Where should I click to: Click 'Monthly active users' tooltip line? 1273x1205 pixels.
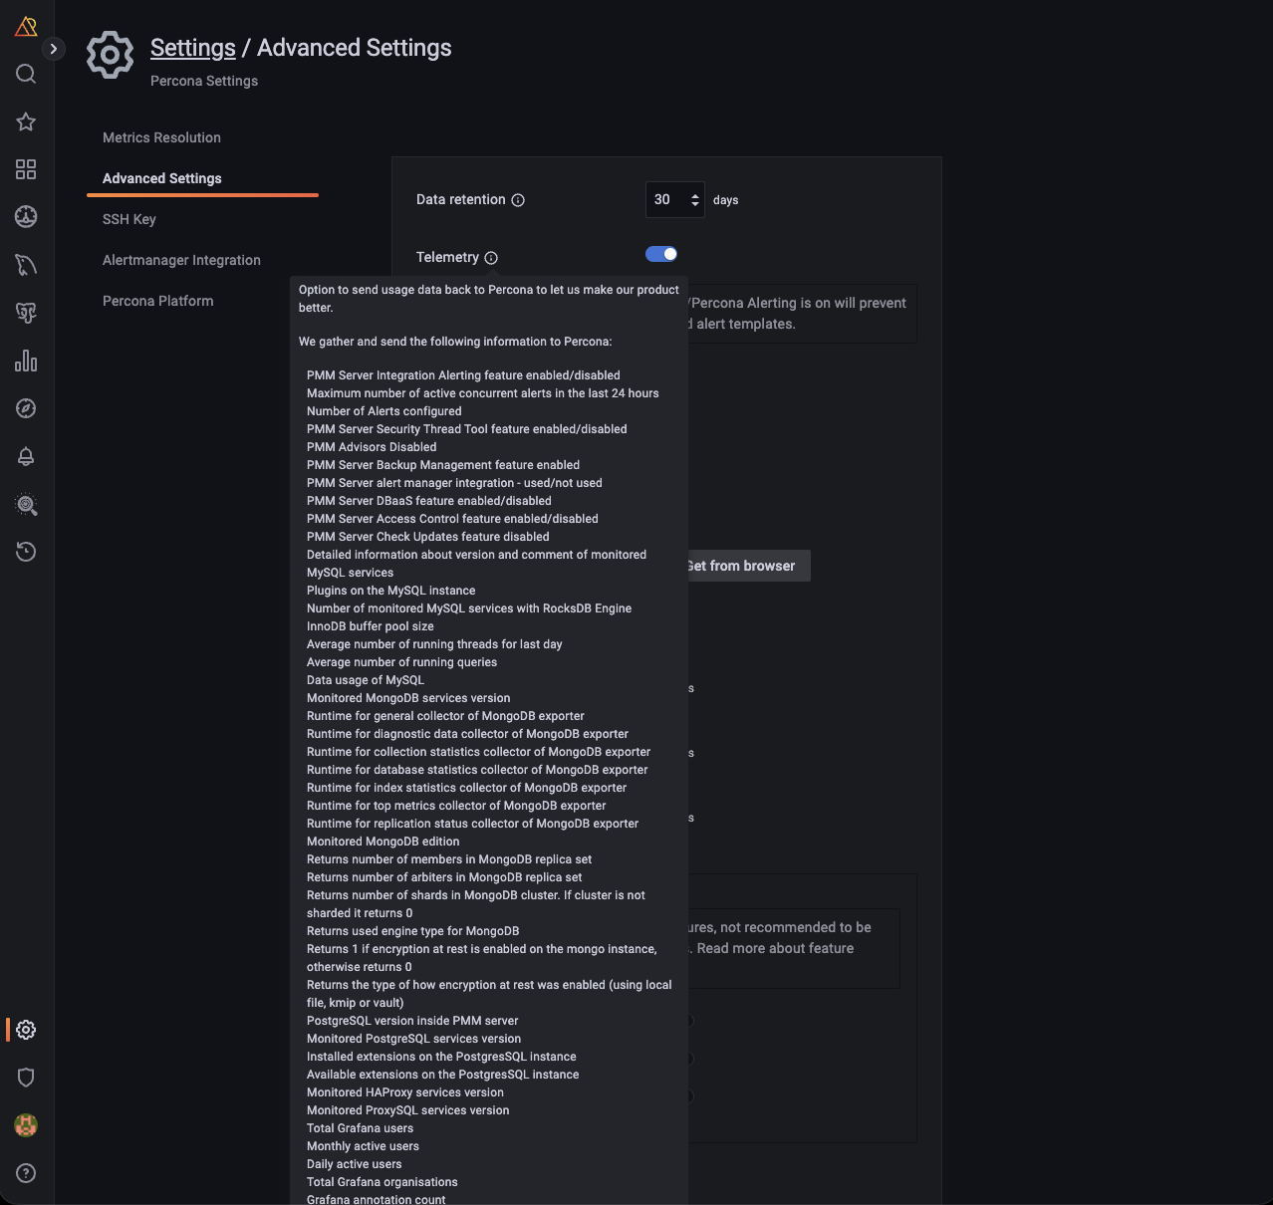click(363, 1146)
